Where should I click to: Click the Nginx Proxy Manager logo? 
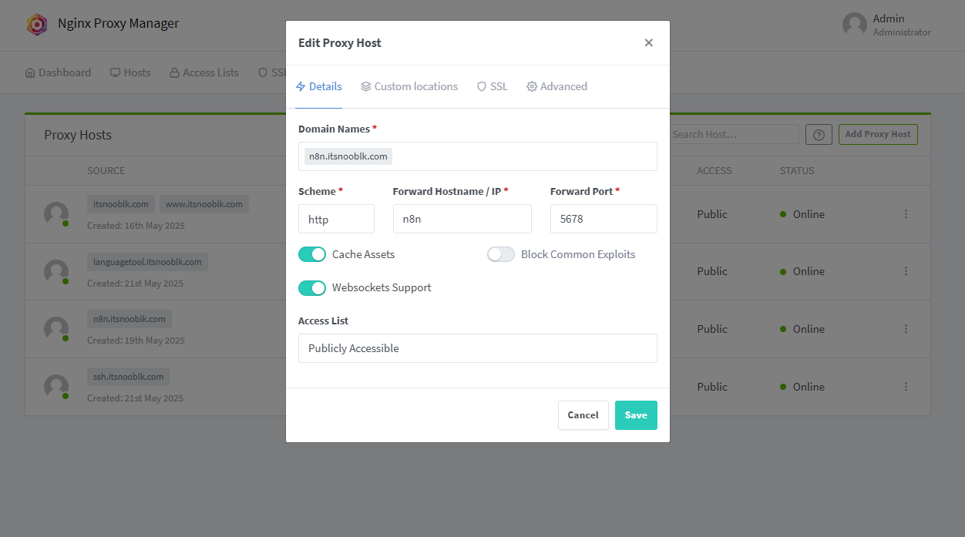[x=37, y=24]
